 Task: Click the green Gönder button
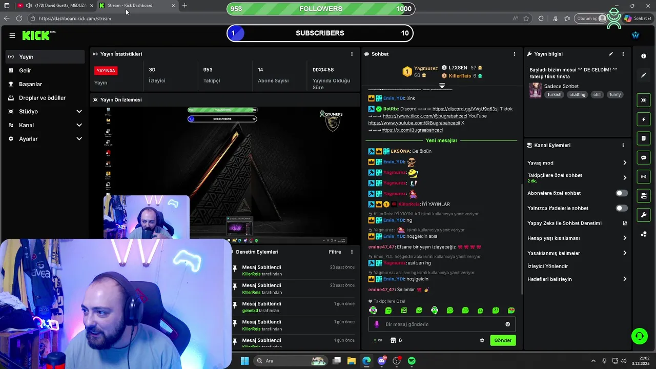point(503,340)
